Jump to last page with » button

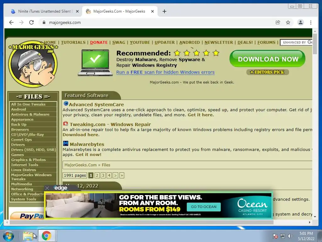point(122,176)
